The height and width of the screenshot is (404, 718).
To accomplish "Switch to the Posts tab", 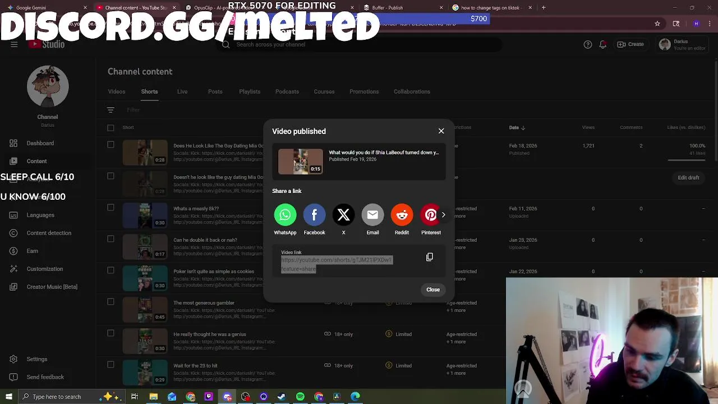I will tap(215, 91).
